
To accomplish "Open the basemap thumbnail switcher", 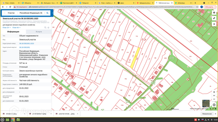I will [x=205, y=103].
